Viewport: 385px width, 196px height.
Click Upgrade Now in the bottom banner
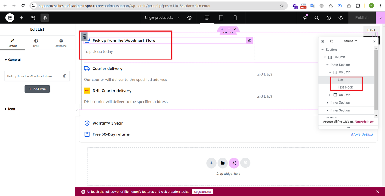[x=202, y=192]
